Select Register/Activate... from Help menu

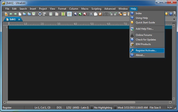click(x=146, y=51)
